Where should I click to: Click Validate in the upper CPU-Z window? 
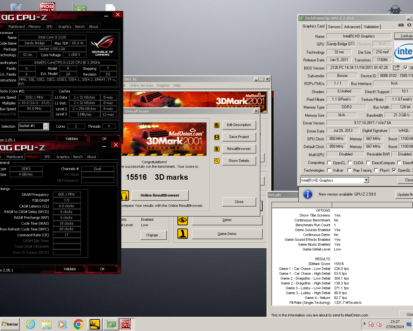click(72, 139)
